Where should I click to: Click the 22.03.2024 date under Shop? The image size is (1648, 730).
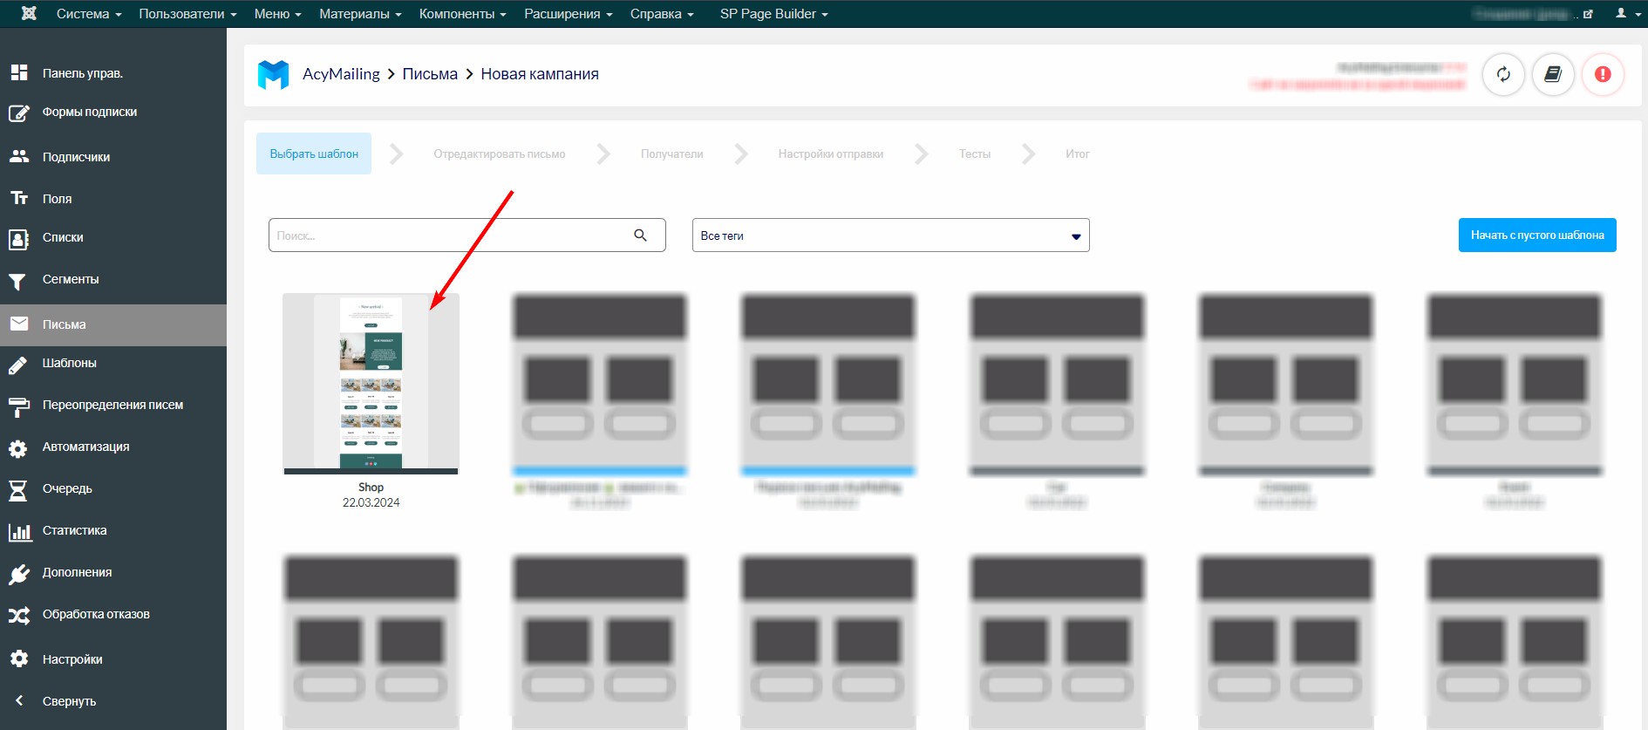(x=371, y=502)
